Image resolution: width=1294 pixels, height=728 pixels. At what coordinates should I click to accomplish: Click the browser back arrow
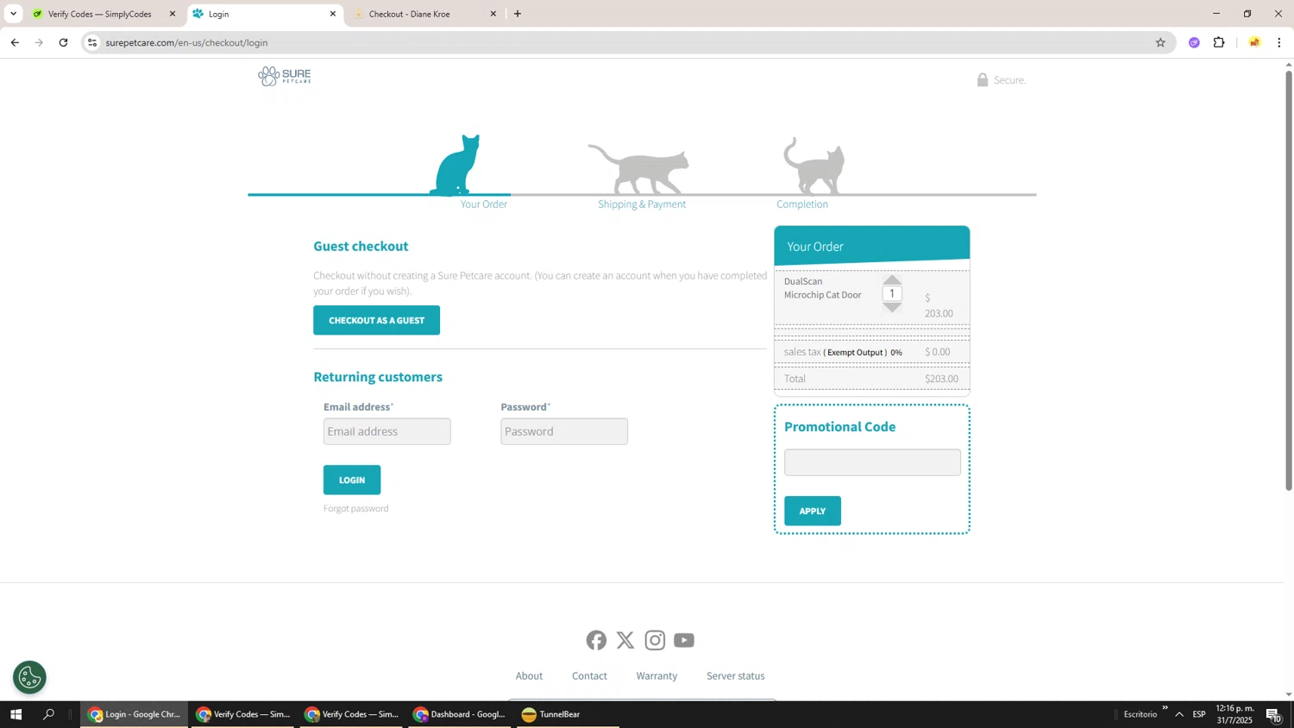(x=15, y=42)
